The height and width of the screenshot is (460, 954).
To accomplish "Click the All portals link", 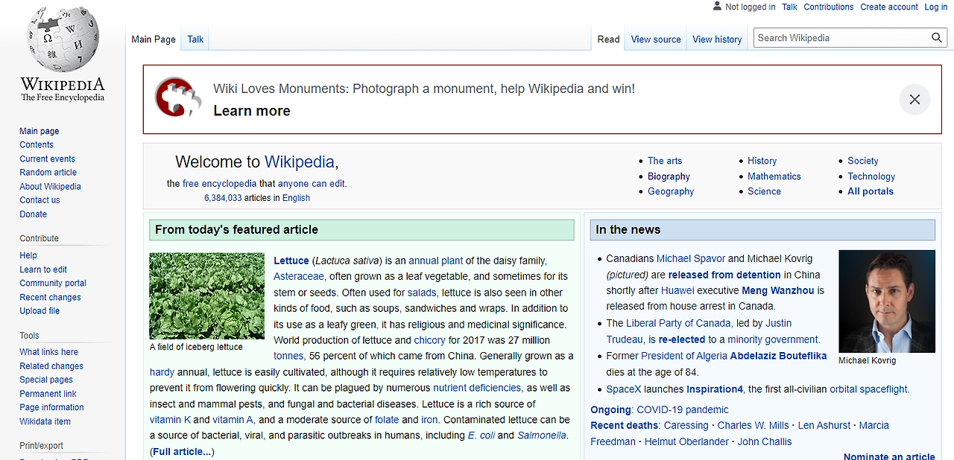I will (x=871, y=191).
